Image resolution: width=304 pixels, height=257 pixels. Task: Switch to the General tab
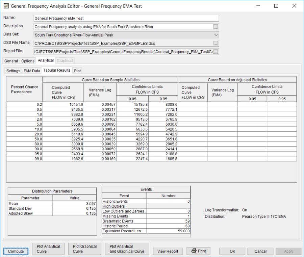(x=11, y=61)
